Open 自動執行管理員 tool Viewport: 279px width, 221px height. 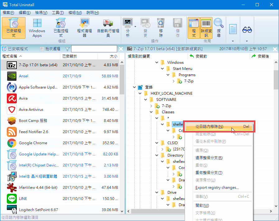tap(108, 28)
